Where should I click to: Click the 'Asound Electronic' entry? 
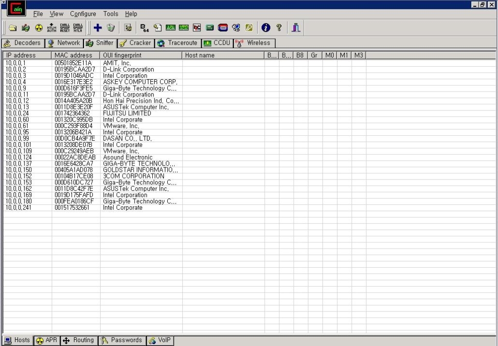tap(128, 157)
